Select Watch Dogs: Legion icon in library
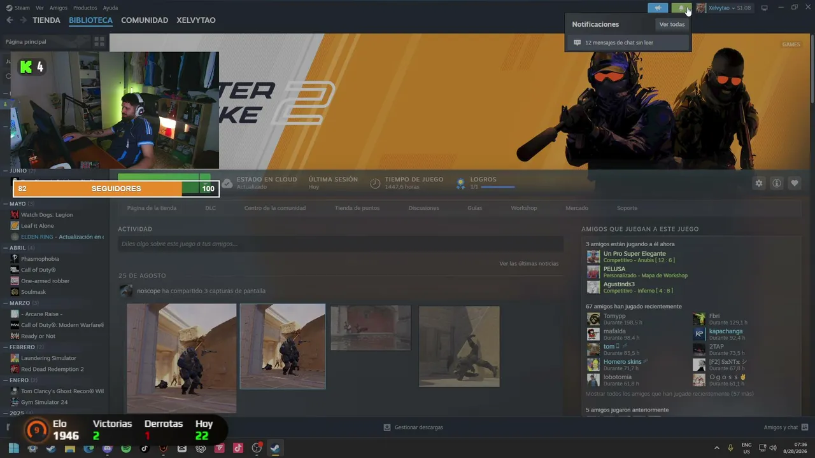This screenshot has height=458, width=815. (15, 215)
